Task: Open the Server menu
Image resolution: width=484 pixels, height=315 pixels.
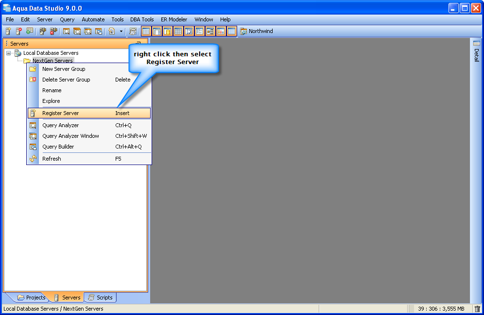Action: click(x=45, y=19)
